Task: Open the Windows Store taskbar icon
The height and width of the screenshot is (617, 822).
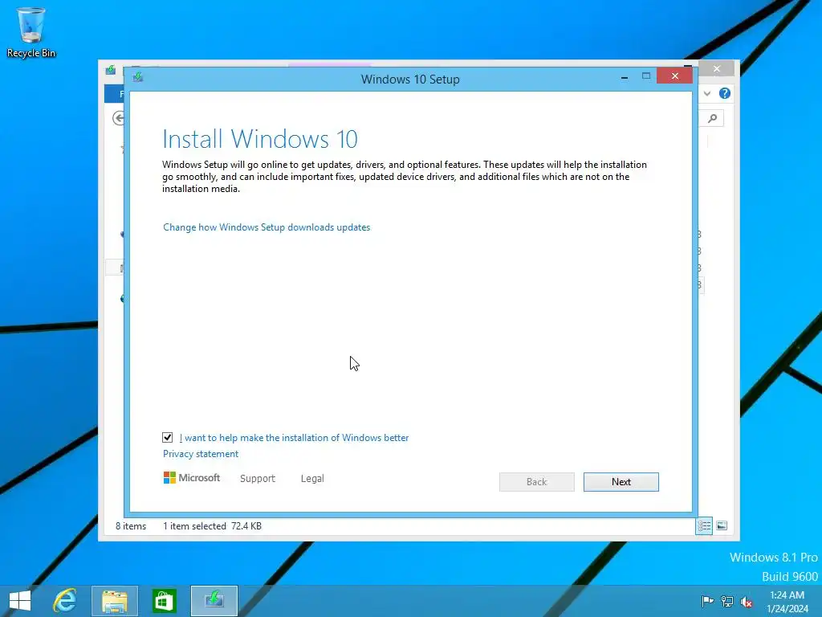Action: tap(164, 601)
